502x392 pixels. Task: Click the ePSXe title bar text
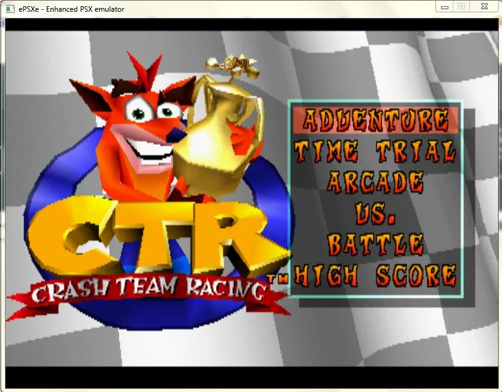click(71, 9)
